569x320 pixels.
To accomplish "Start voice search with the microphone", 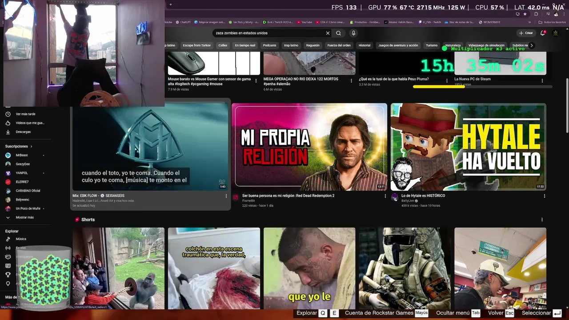I will point(353,33).
